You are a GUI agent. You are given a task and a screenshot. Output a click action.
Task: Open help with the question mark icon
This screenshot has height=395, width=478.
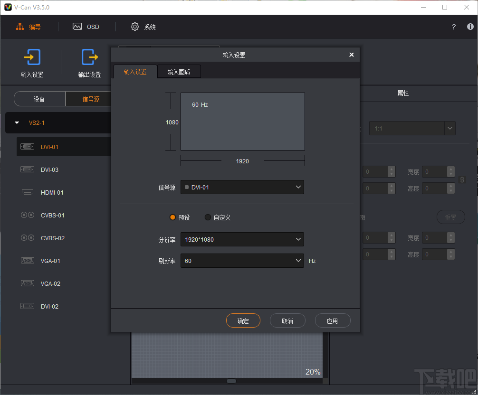[454, 27]
